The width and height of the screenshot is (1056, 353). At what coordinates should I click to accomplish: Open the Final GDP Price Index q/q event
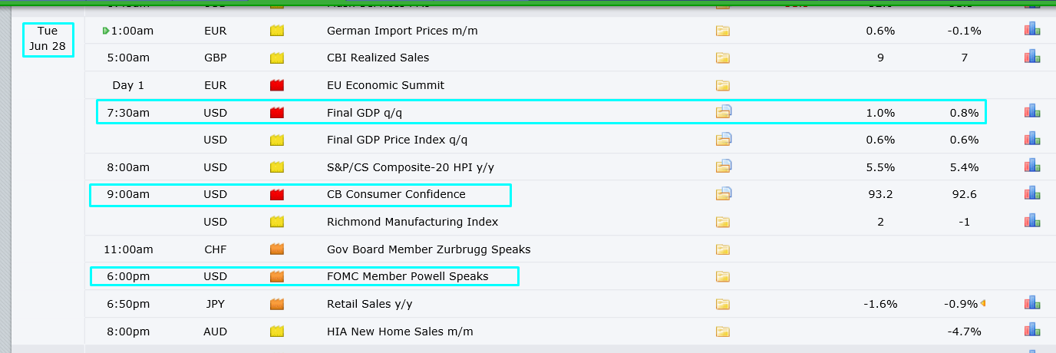click(397, 140)
